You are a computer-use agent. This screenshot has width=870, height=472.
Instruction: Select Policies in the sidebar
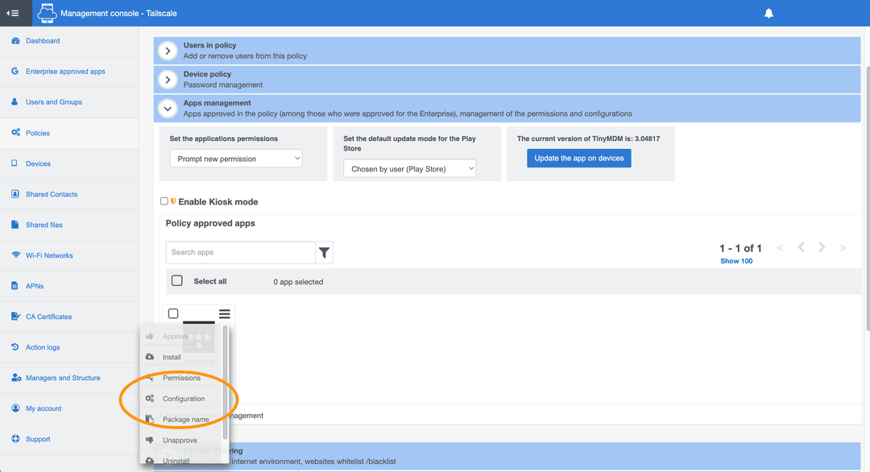(38, 132)
